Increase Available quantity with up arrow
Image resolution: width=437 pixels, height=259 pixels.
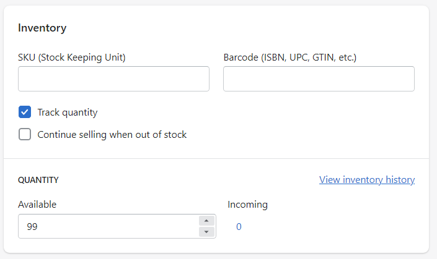[x=206, y=221]
